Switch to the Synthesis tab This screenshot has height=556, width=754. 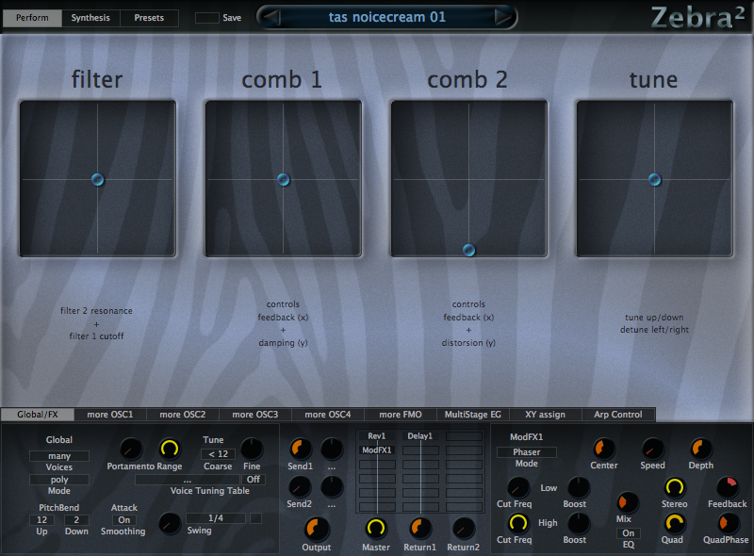point(90,18)
